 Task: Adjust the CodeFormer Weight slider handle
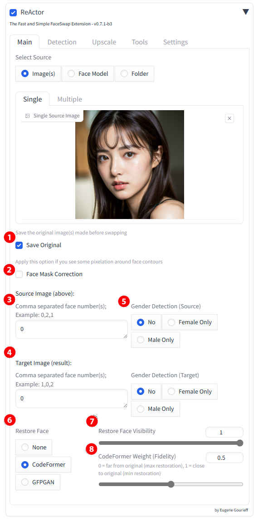[171, 484]
